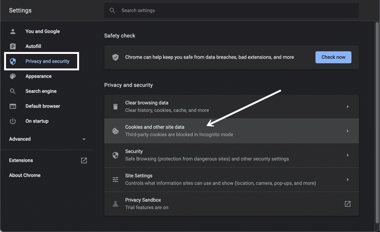Open About Chrome
Viewport: 380px width, 232px height.
coord(24,175)
